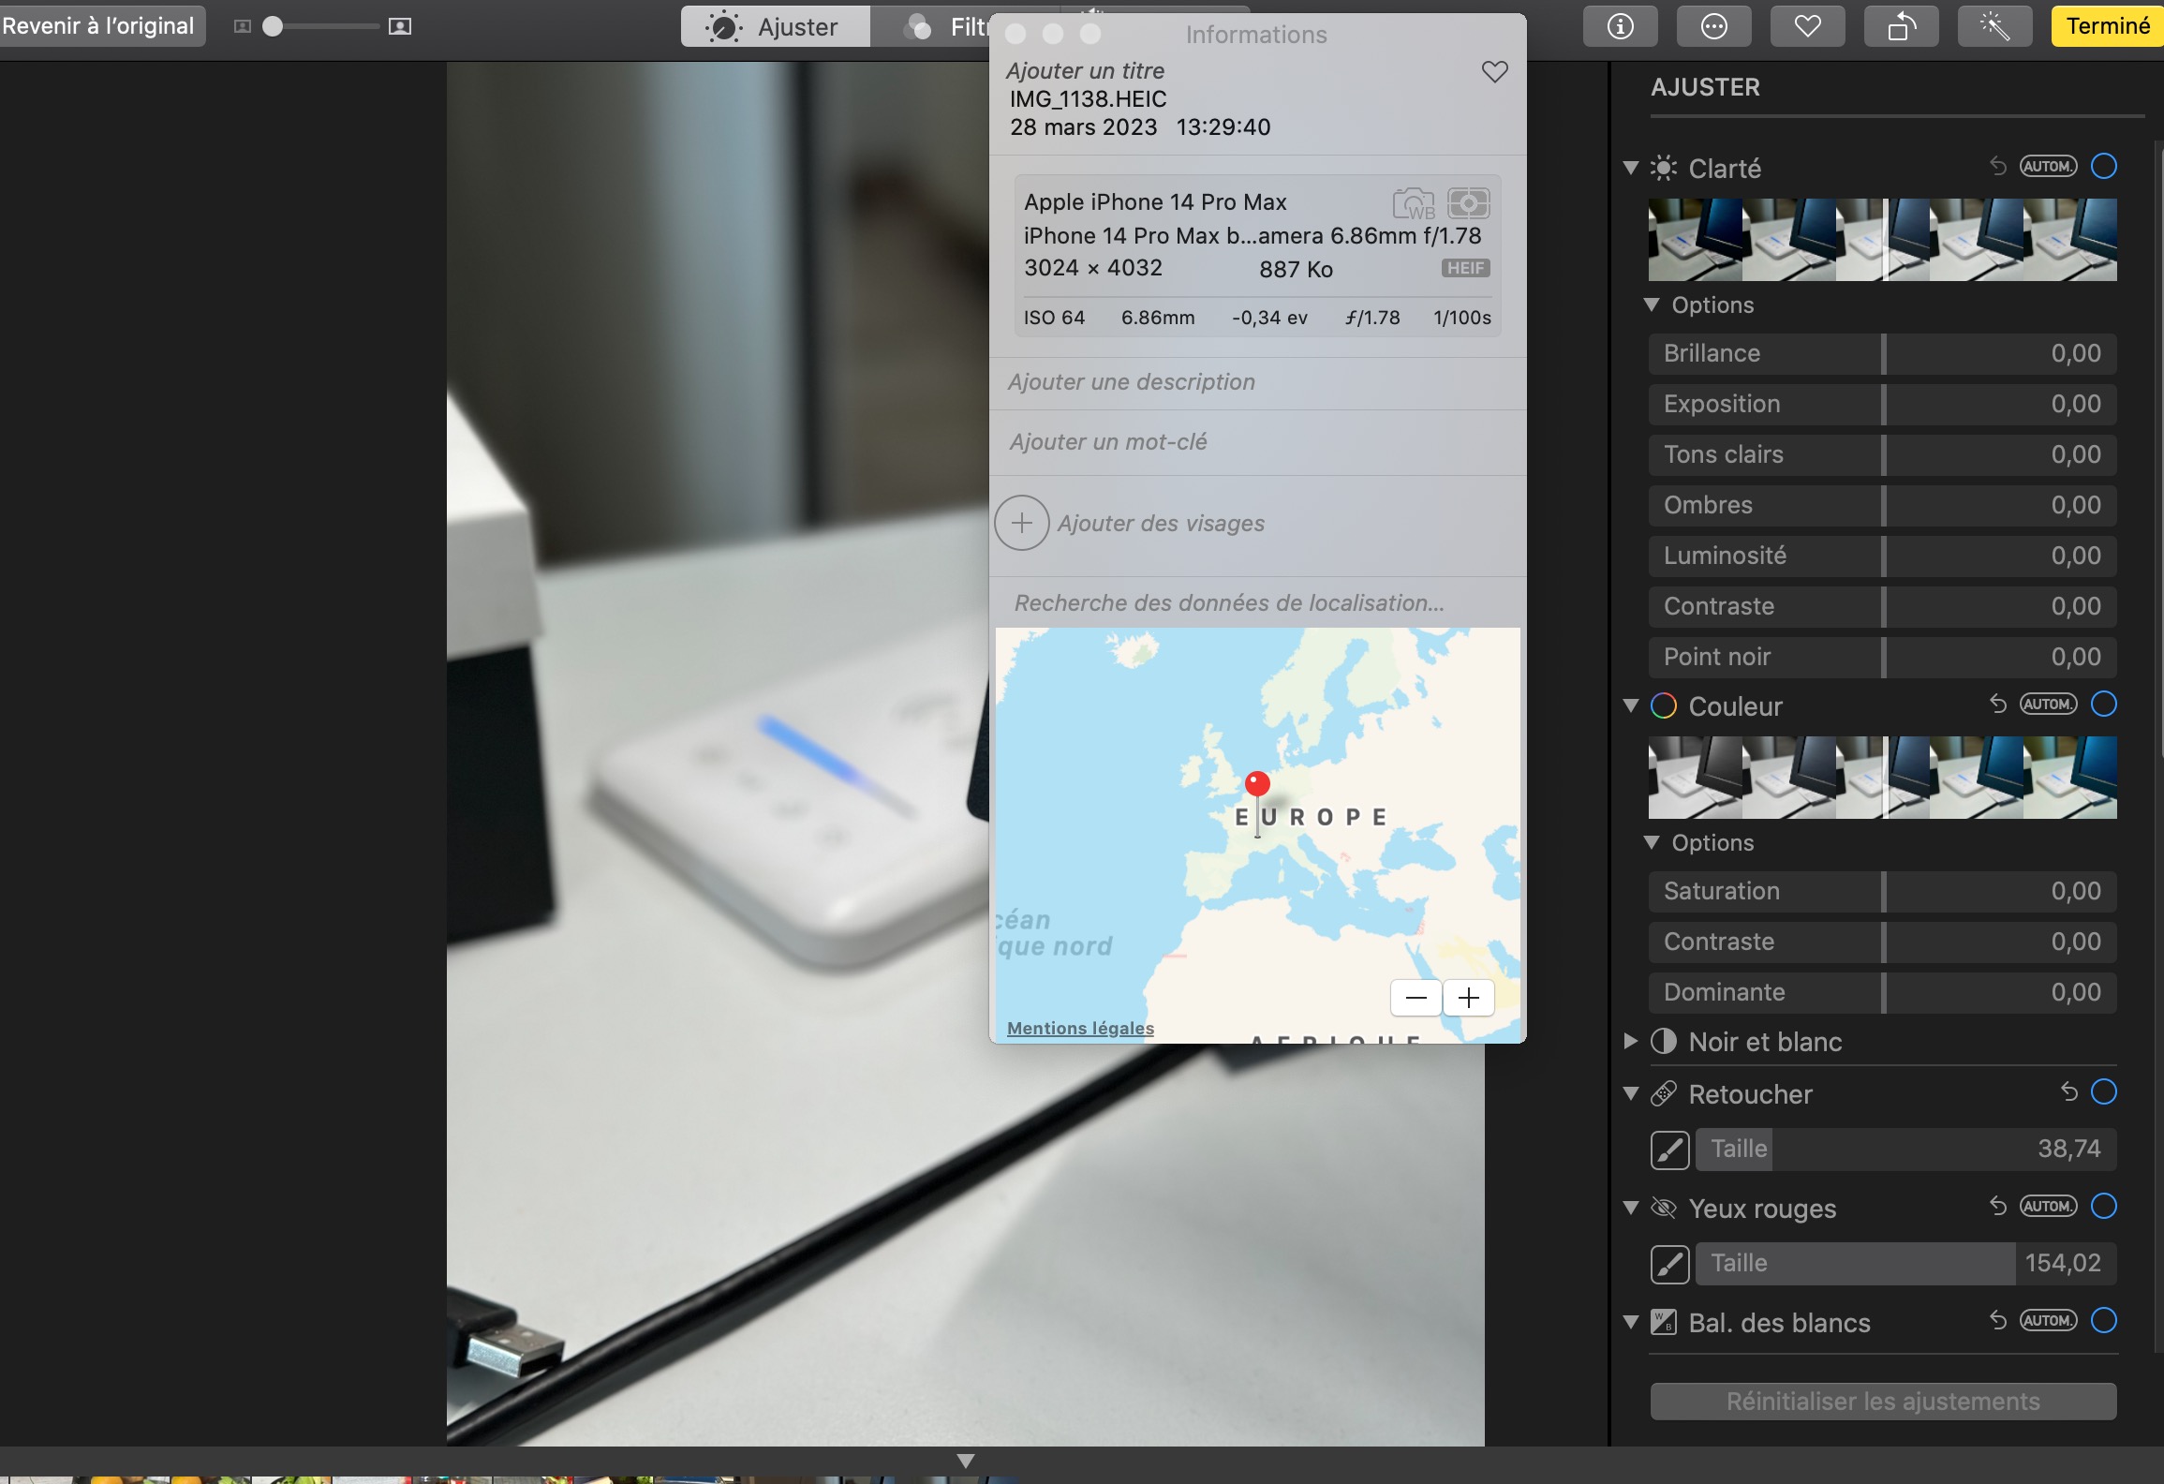Zoom in on the map with plus button

coord(1468,998)
